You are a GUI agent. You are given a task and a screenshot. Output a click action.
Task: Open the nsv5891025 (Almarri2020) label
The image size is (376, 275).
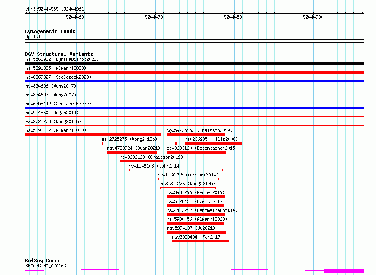coord(56,68)
